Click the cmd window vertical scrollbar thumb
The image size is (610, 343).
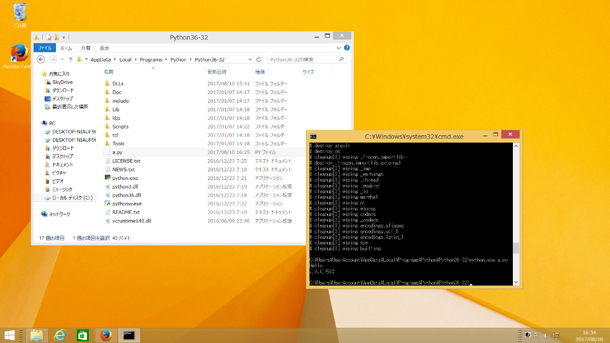coord(516,247)
